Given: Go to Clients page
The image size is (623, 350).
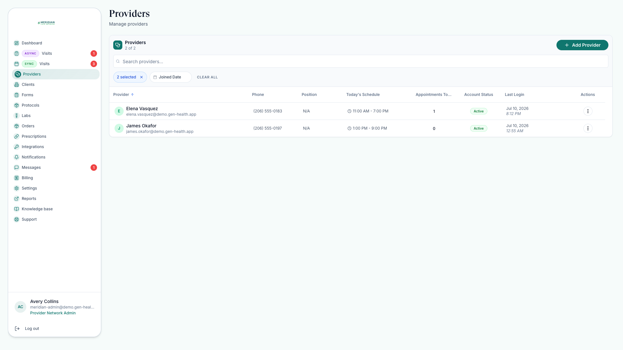Looking at the screenshot, I should 55,85.
